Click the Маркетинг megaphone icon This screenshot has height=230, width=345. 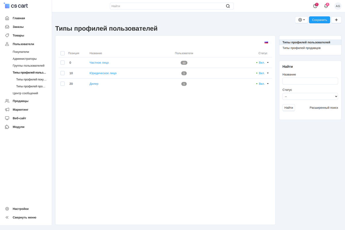point(7,110)
